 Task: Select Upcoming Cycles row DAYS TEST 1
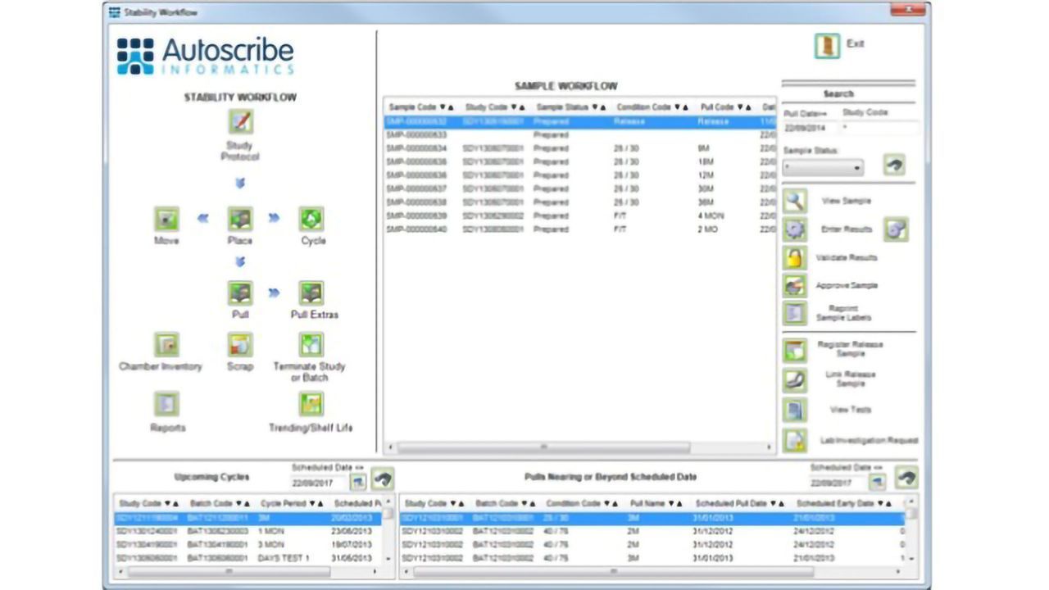[248, 558]
